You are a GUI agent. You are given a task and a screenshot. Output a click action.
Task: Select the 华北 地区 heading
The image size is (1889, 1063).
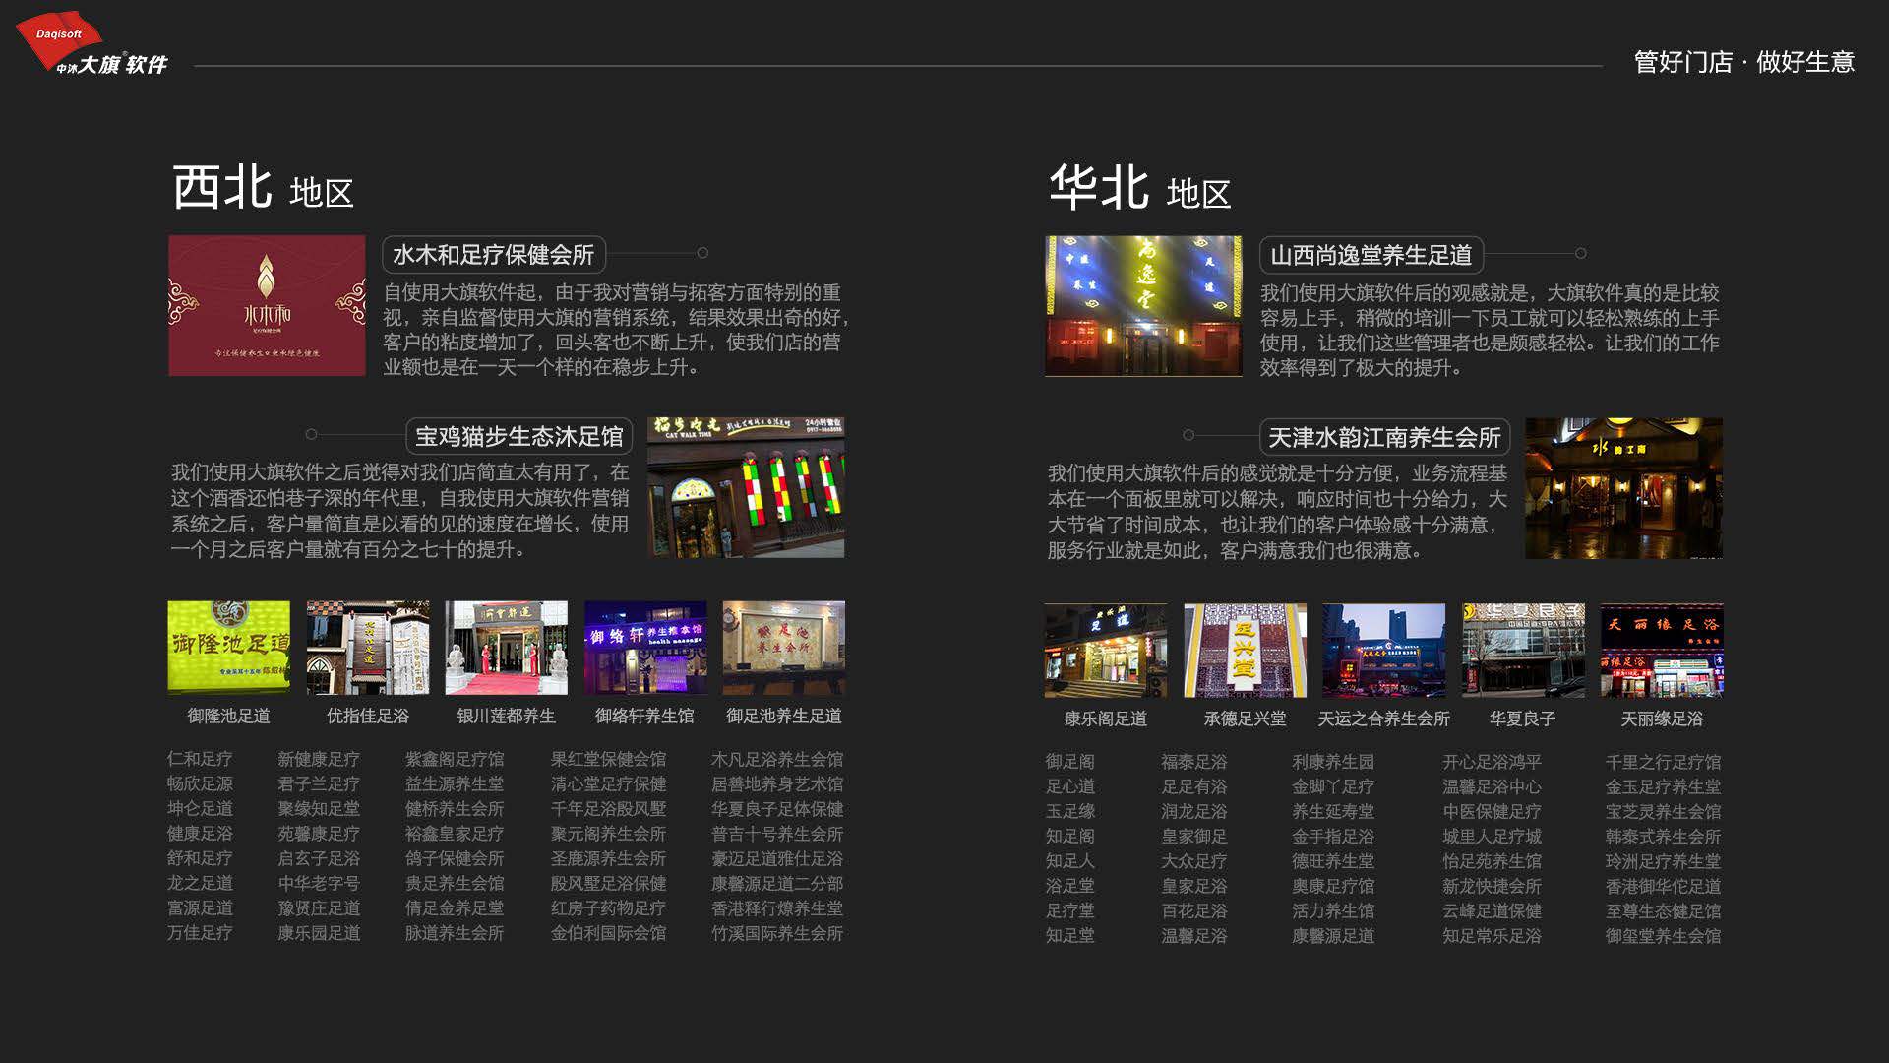click(1139, 187)
